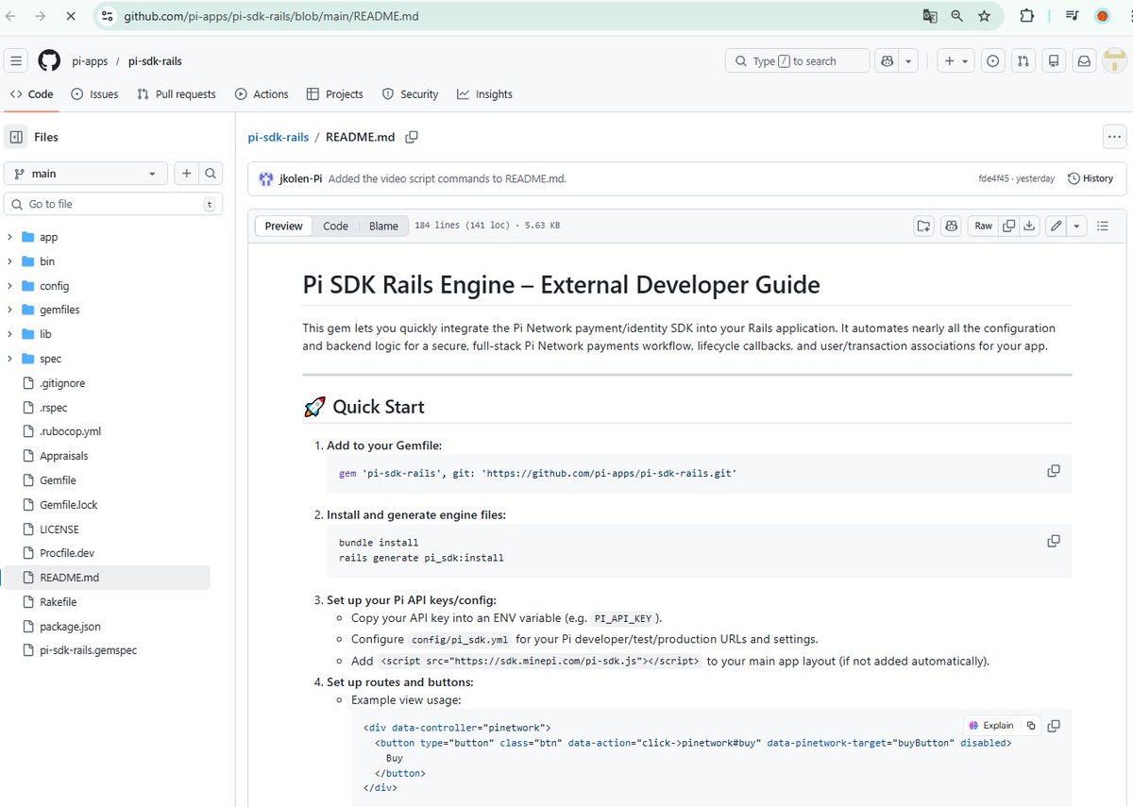Image resolution: width=1133 pixels, height=807 pixels.
Task: Collapse the file tree side panel
Action: click(x=16, y=137)
